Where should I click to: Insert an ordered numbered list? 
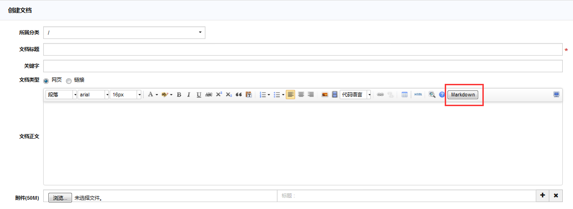tap(263, 95)
